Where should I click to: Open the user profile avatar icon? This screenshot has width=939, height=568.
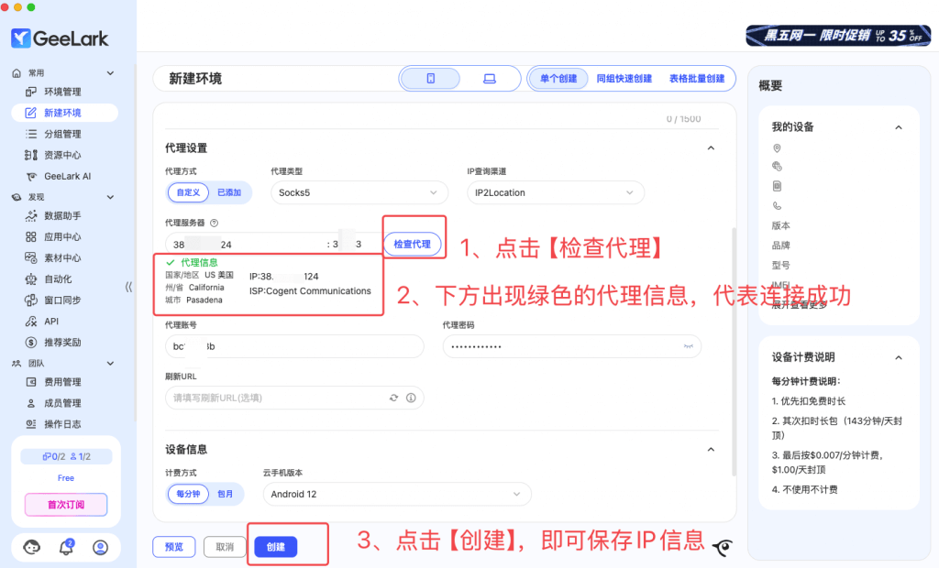pos(101,547)
